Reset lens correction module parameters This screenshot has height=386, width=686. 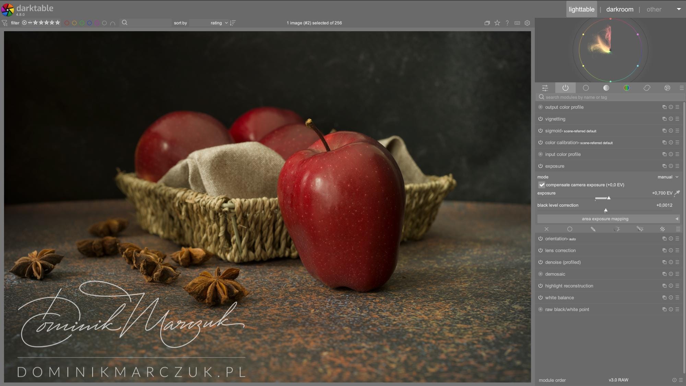[x=671, y=250]
